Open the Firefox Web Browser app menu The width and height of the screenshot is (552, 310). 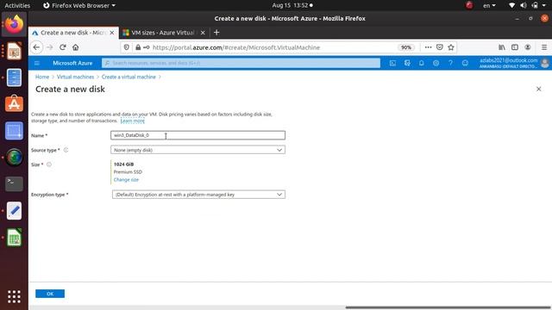tap(79, 5)
